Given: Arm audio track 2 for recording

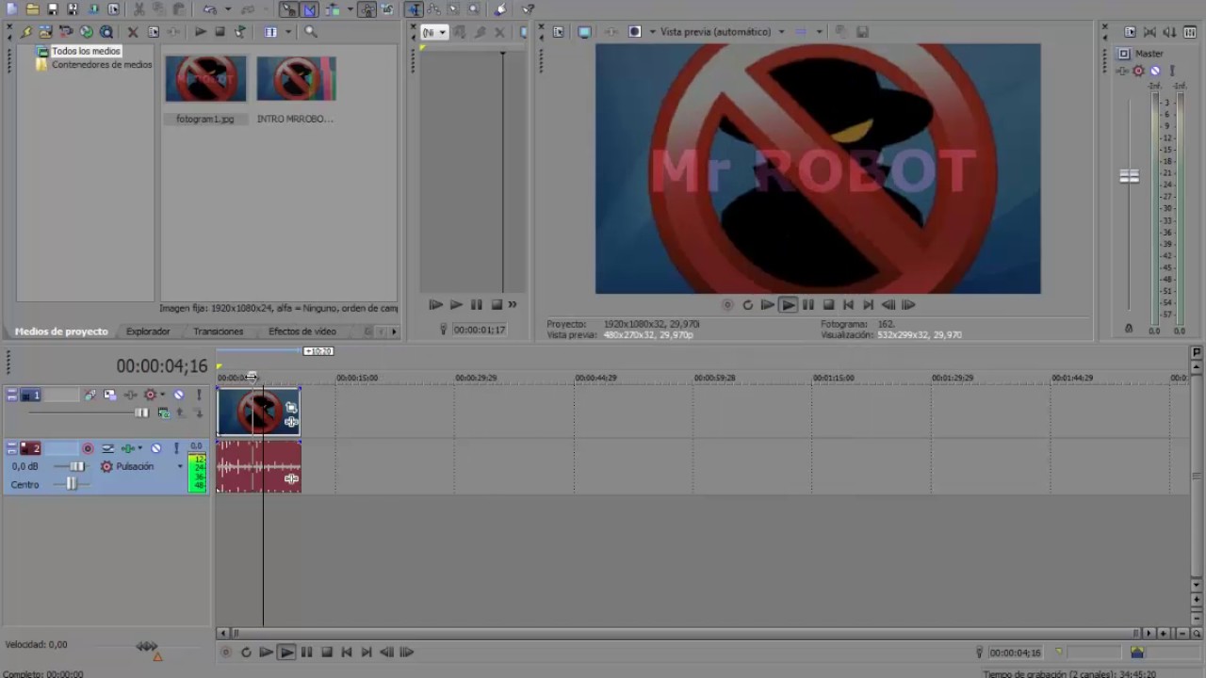Looking at the screenshot, I should 88,448.
